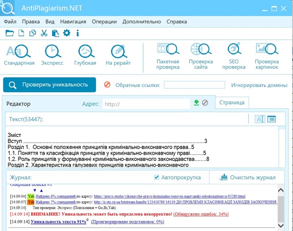Image resolution: width=293 pixels, height=231 pixels.
Task: Open Проигнорировано подстановок: 0% link
Action: tap(128, 222)
